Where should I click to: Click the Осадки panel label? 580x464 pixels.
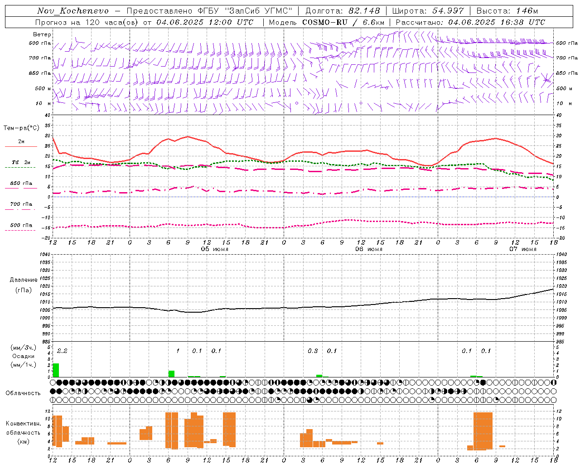(24, 356)
